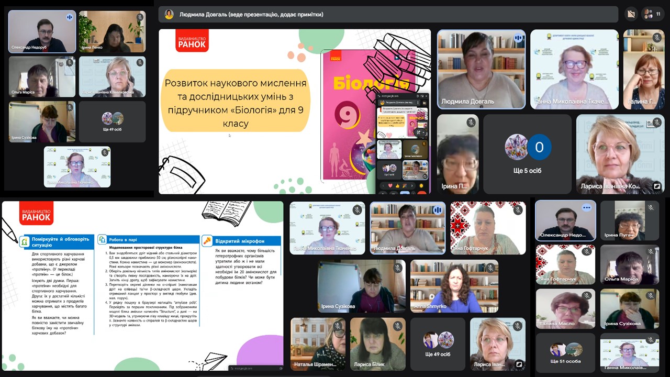The image size is (670, 377).
Task: Click Людмила Довгаль's avatar in the presenter bar
Action: pos(169,14)
